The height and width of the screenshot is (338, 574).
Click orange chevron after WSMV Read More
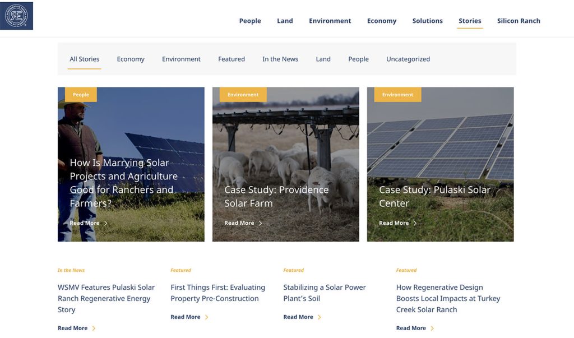pos(94,328)
